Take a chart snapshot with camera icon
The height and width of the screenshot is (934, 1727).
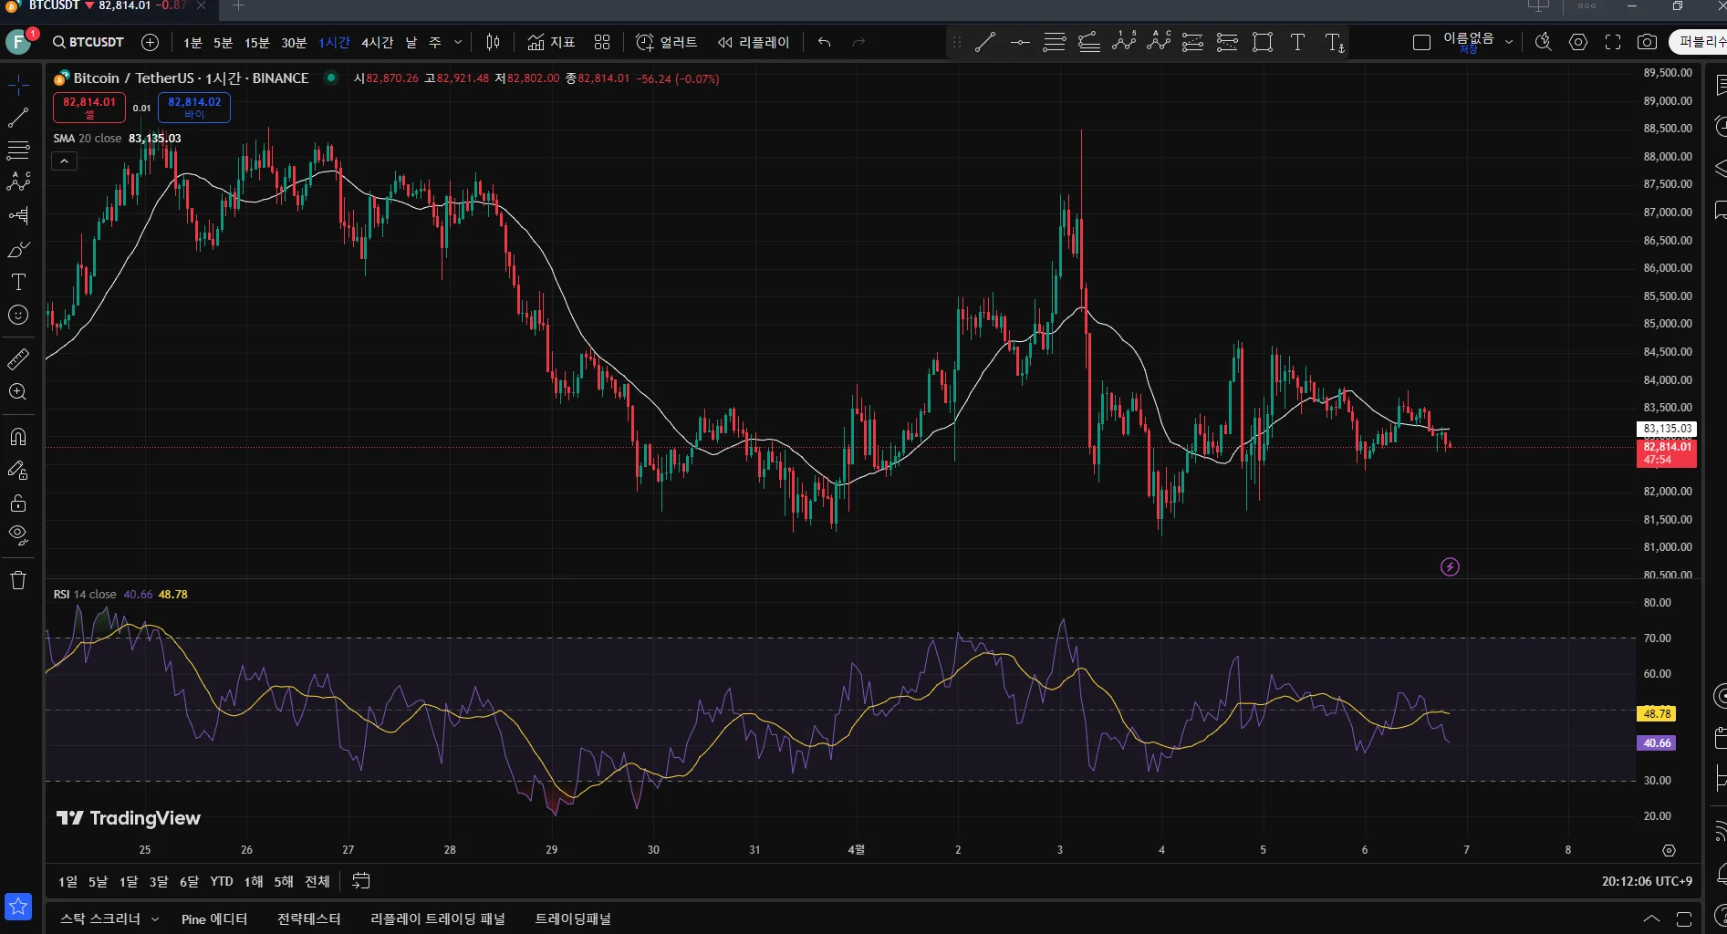1647,42
